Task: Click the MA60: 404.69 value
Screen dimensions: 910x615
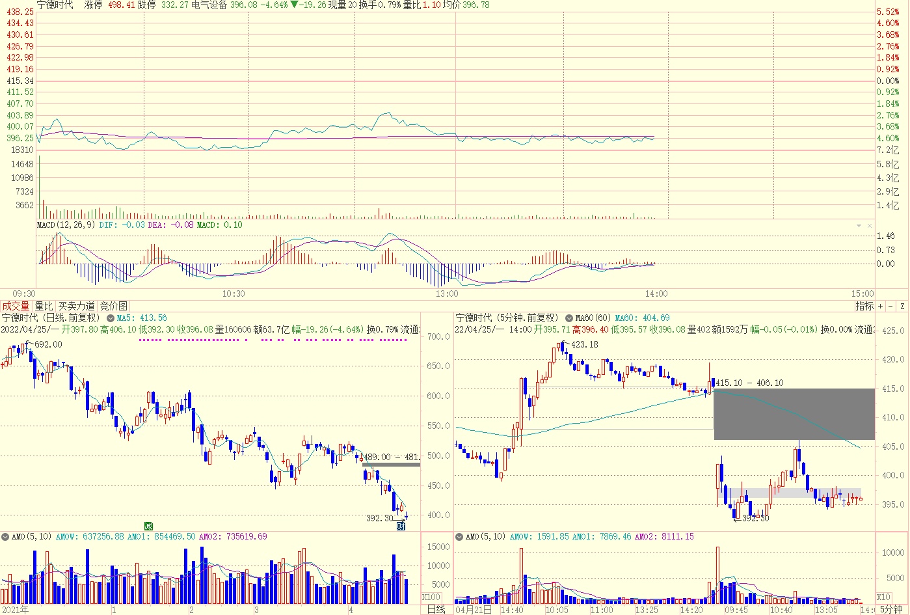Action: click(643, 318)
